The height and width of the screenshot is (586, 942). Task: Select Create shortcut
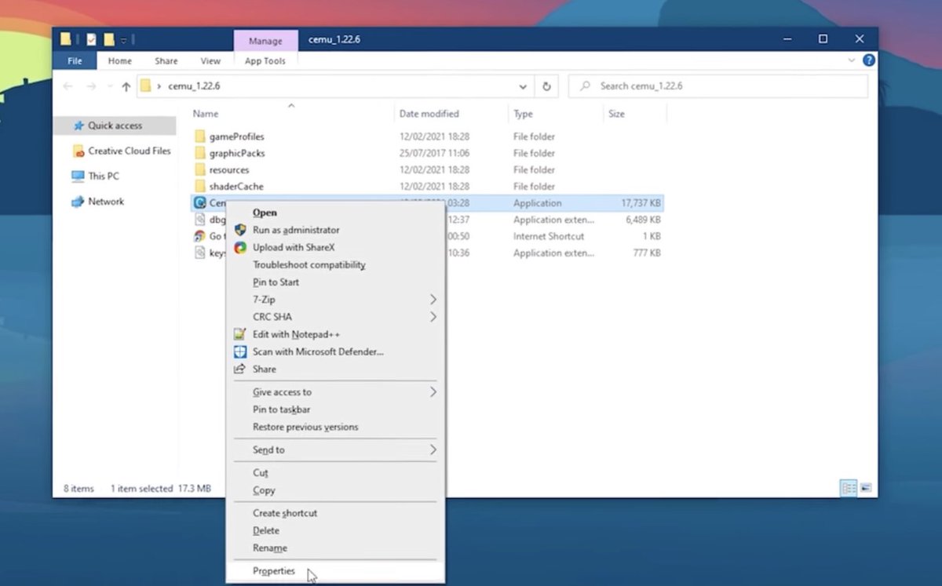pyautogui.click(x=285, y=513)
